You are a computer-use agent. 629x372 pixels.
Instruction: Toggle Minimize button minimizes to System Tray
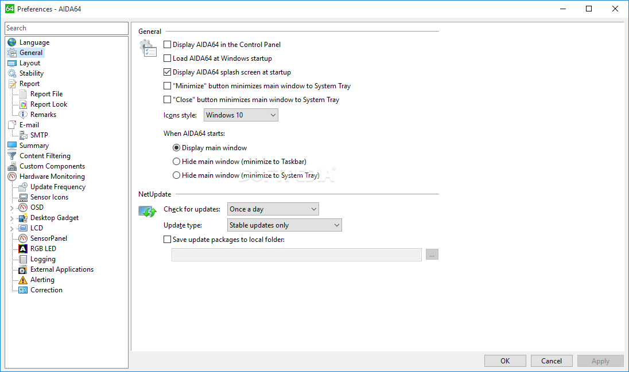(167, 86)
